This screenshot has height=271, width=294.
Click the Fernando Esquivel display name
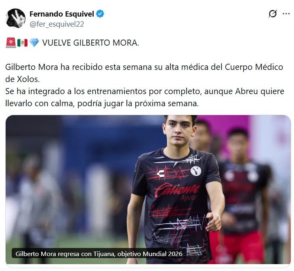point(62,14)
